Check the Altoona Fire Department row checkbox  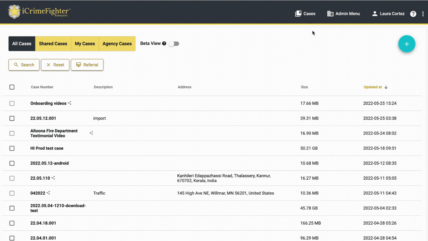click(12, 133)
